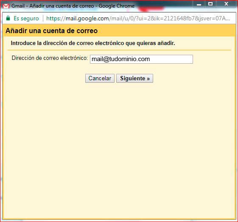
Task: Click the 'Dirección de correo electrónico:' label
Action: click(50, 58)
